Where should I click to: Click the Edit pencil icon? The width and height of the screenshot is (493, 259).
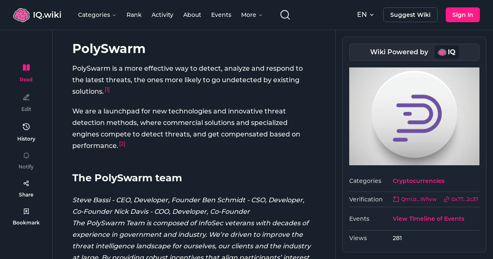tap(26, 97)
